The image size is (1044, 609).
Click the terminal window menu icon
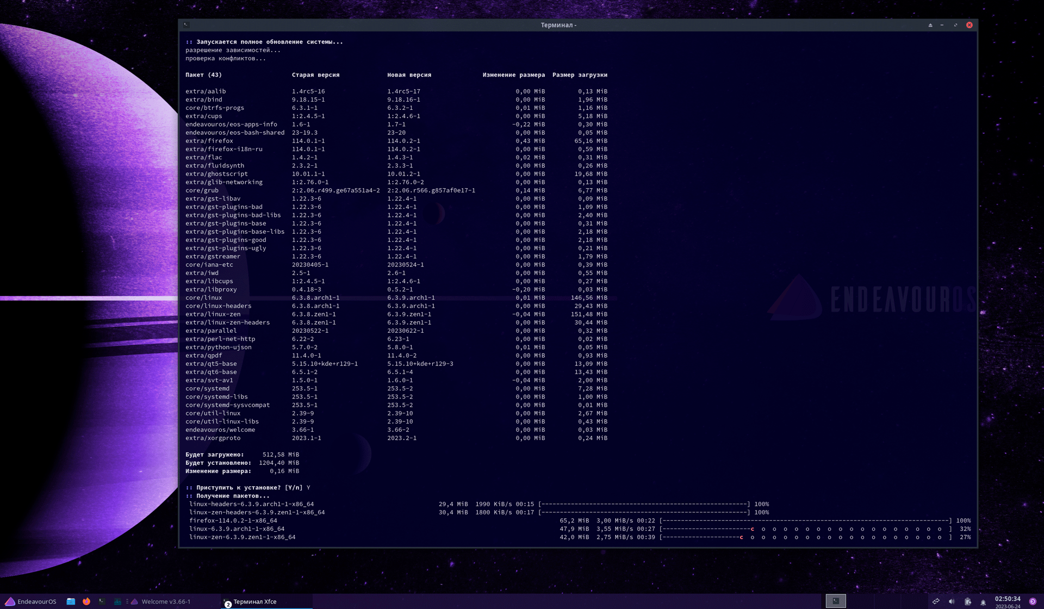click(x=186, y=25)
